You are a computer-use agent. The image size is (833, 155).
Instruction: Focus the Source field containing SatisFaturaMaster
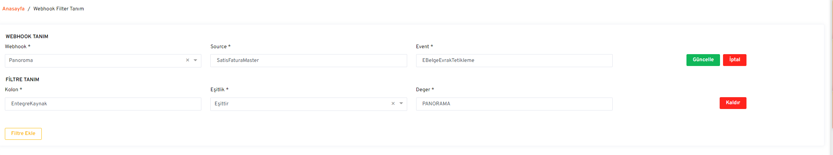[x=308, y=60]
